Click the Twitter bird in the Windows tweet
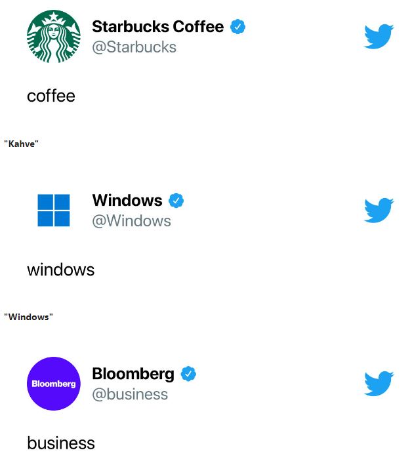This screenshot has height=467, width=412. point(379,211)
